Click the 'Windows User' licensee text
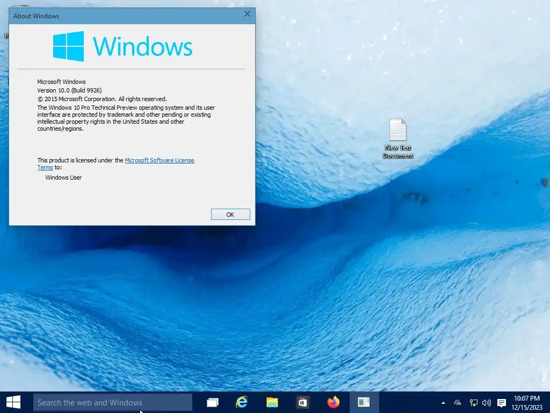The width and height of the screenshot is (550, 413). 63,177
